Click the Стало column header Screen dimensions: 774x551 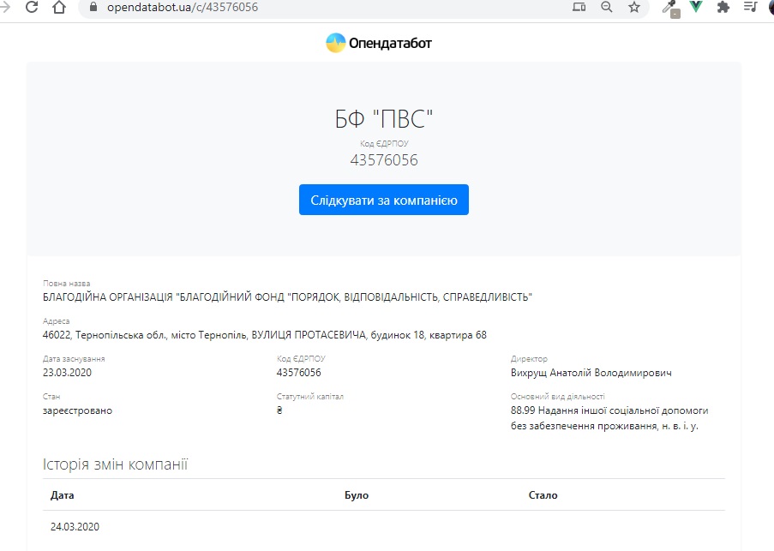(x=543, y=495)
